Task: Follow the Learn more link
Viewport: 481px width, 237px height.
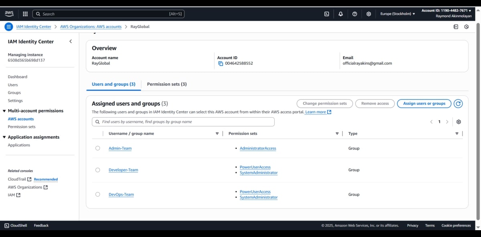Action: [318, 112]
